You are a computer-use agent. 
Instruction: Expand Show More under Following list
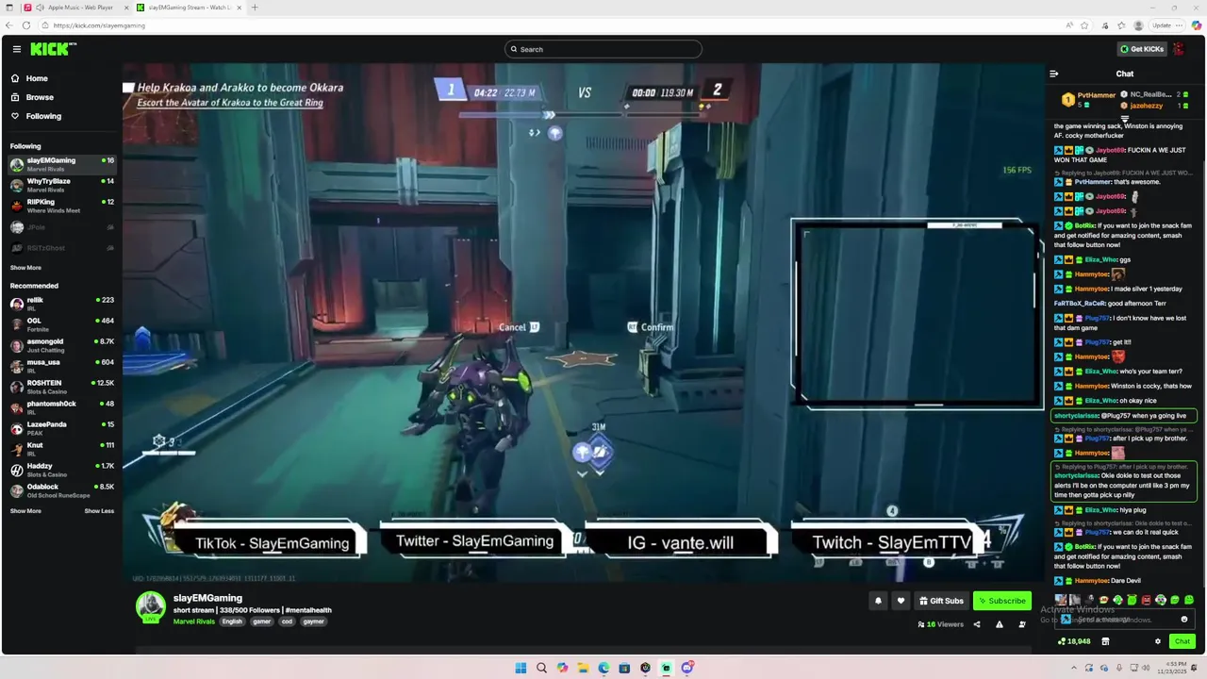[25, 268]
